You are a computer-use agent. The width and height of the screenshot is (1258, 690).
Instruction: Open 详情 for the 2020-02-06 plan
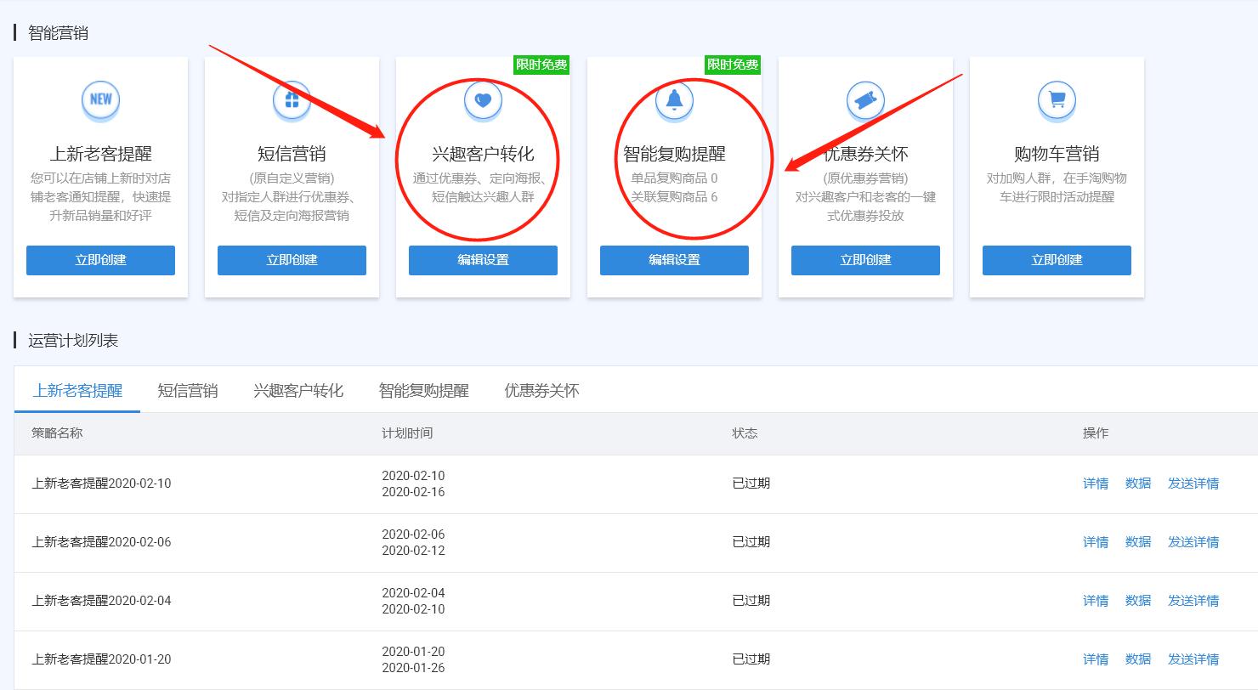(1096, 542)
